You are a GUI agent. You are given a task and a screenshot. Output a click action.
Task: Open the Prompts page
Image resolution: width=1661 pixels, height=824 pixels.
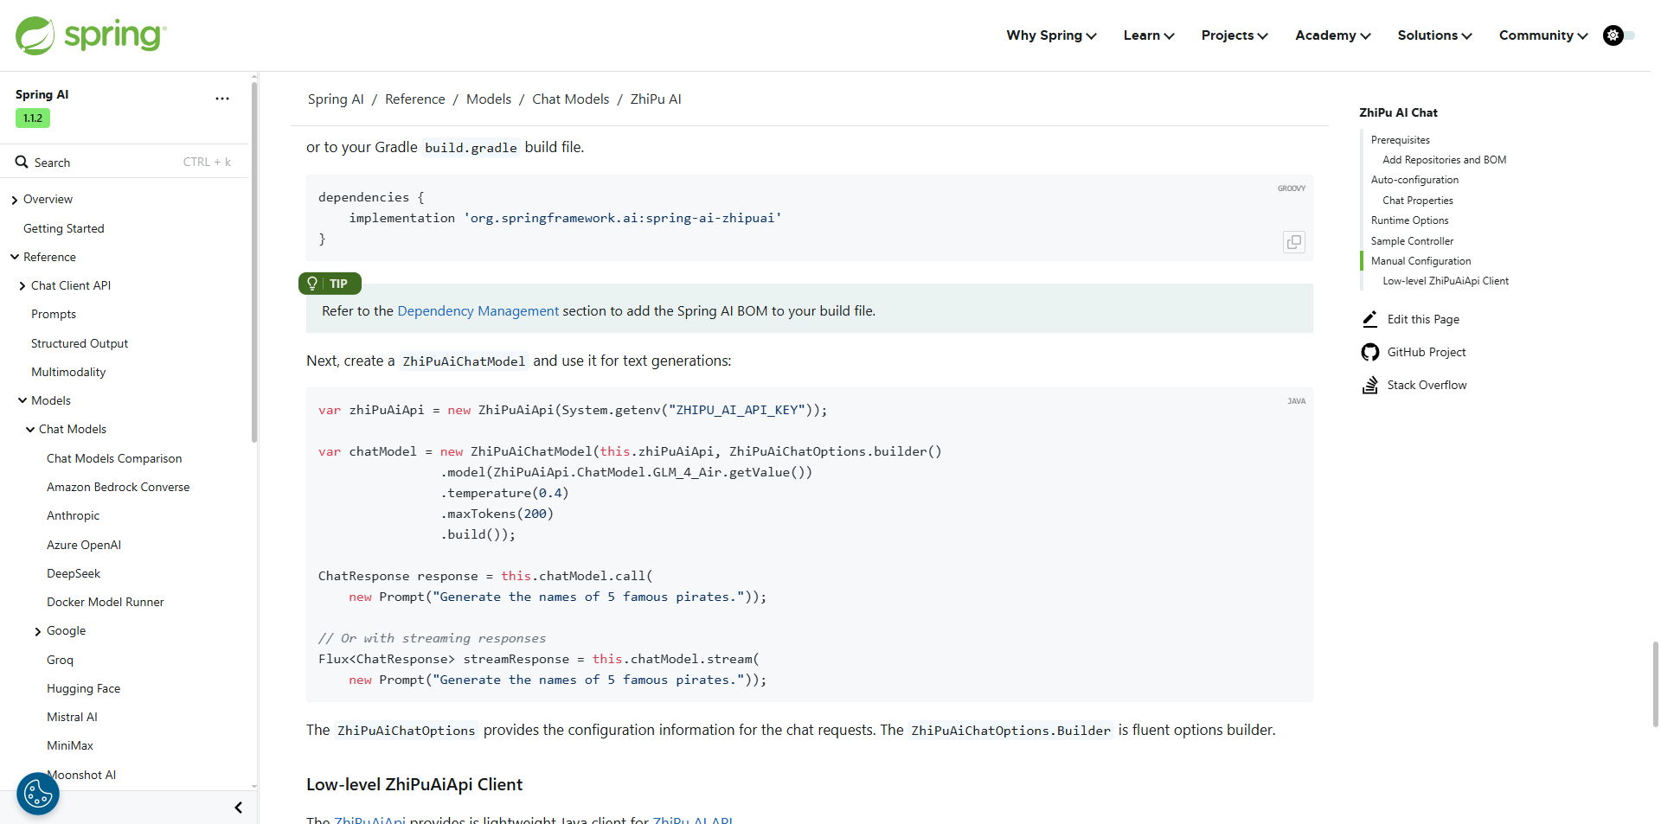54,314
